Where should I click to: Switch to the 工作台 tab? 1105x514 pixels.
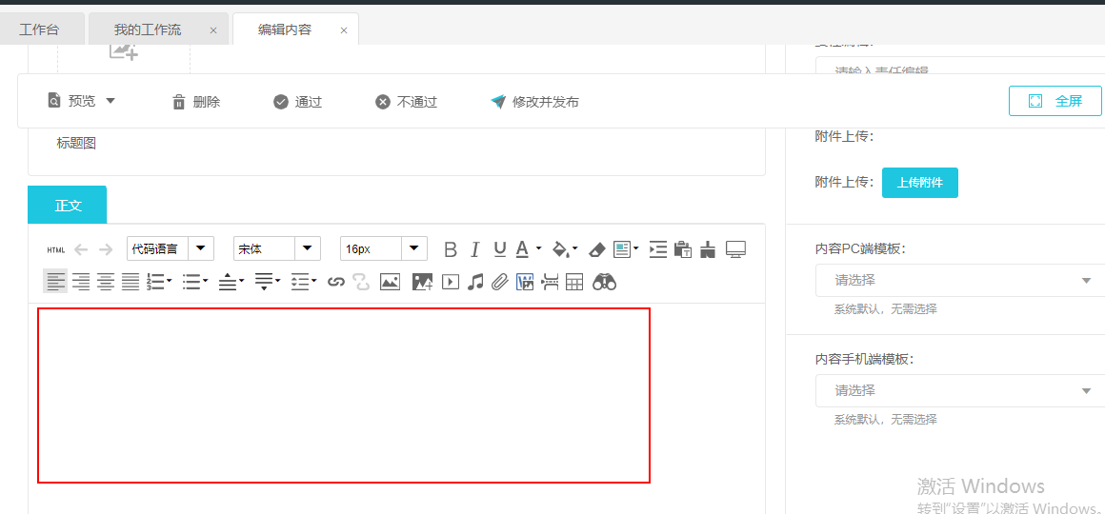coord(39,30)
